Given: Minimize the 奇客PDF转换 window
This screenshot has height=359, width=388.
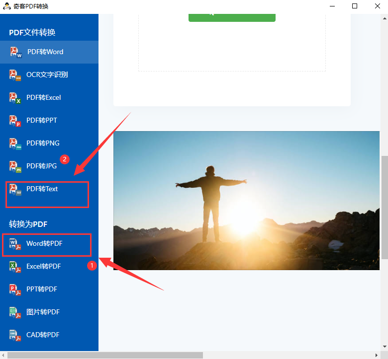Looking at the screenshot, I should 332,6.
